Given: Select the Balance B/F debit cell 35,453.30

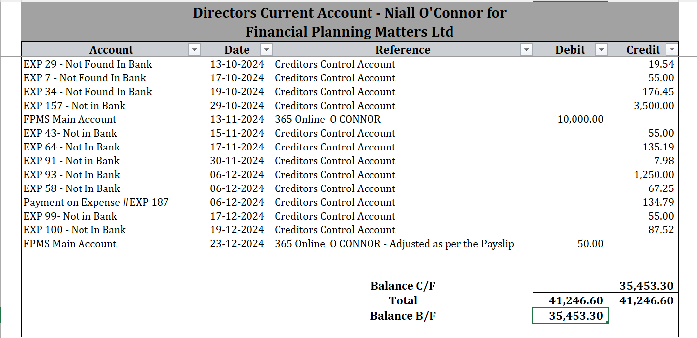Looking at the screenshot, I should click(570, 316).
